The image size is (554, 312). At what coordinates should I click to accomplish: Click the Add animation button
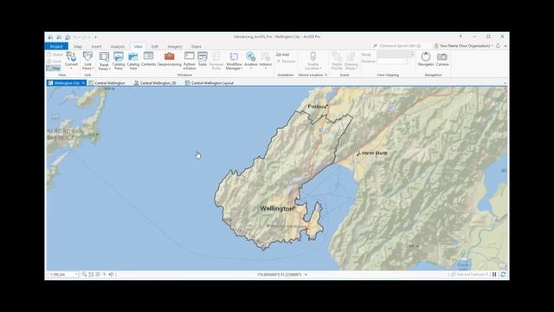283,55
